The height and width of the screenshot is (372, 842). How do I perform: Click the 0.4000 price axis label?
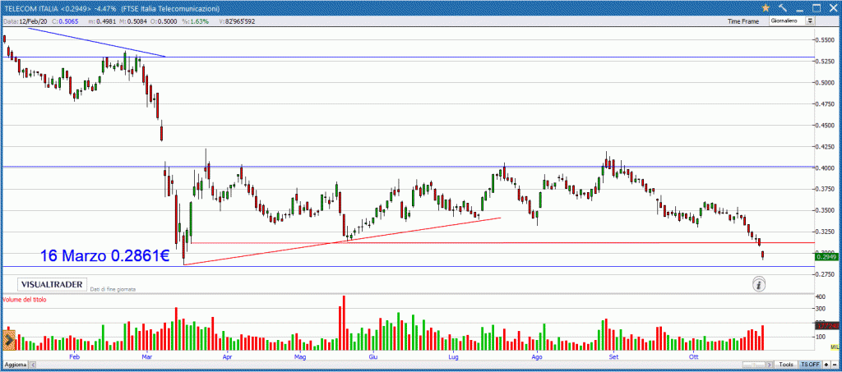826,168
